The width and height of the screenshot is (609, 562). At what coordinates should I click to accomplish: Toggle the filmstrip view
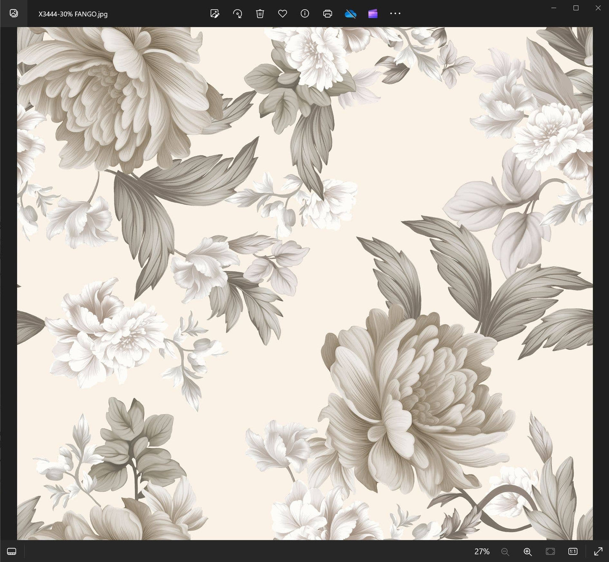coord(12,551)
